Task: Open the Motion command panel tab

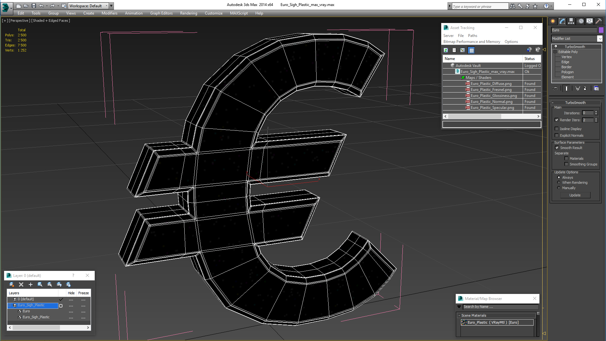Action: point(581,21)
